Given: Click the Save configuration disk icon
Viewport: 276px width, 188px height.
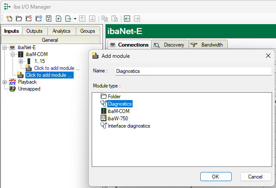Looking at the screenshot, I should coord(49,19).
